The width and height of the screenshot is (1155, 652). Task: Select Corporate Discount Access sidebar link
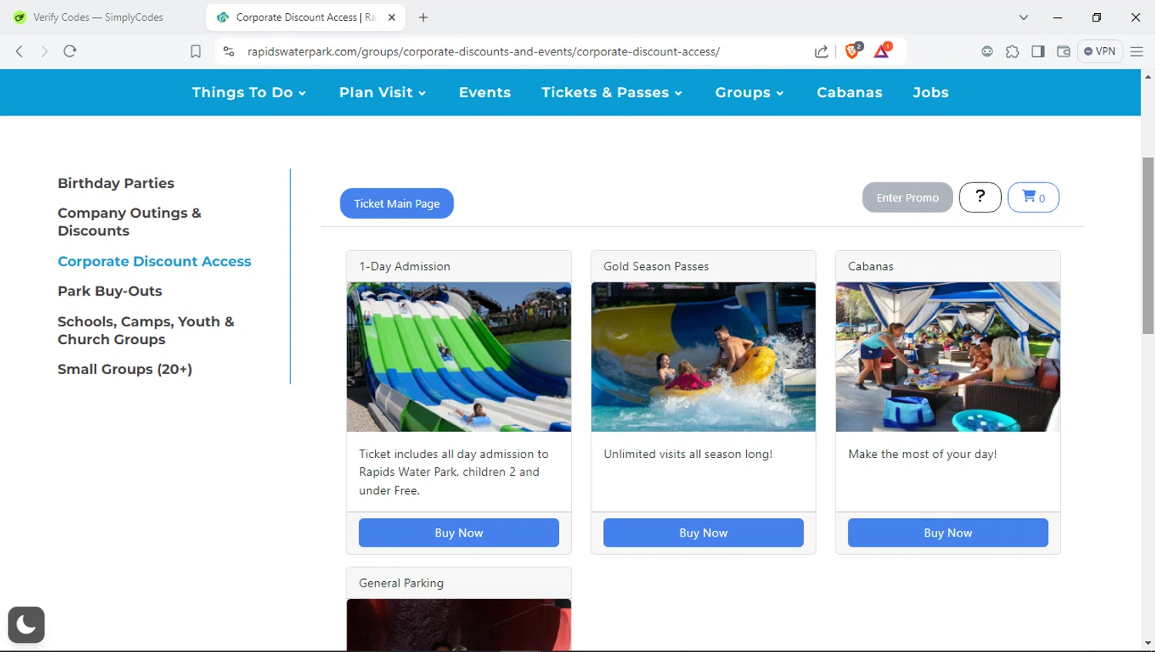click(x=155, y=262)
